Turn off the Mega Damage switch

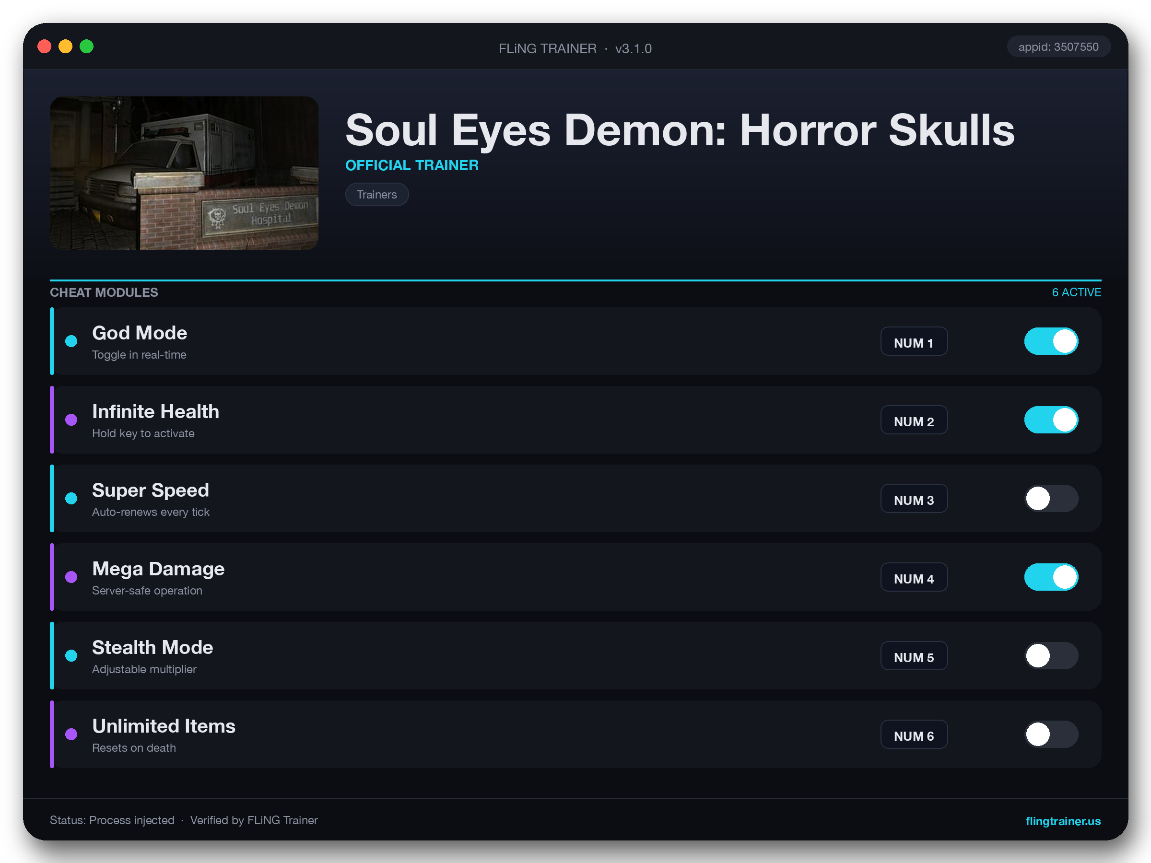[1051, 577]
